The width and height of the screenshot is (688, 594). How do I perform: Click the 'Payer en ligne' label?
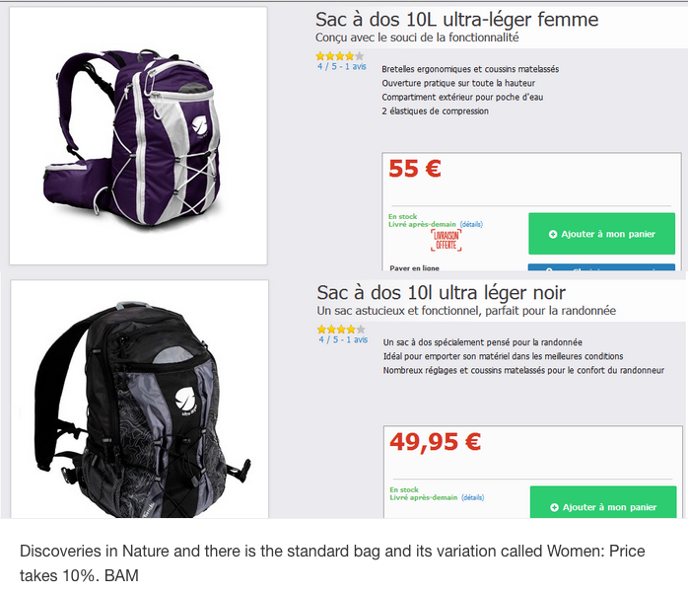(414, 268)
